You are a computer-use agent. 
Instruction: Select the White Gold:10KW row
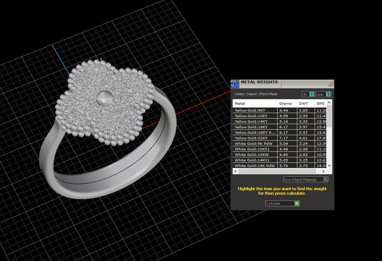click(x=279, y=155)
